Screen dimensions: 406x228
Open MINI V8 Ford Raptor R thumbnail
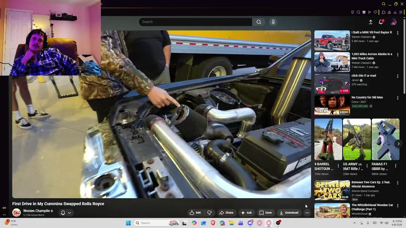pyautogui.click(x=332, y=40)
